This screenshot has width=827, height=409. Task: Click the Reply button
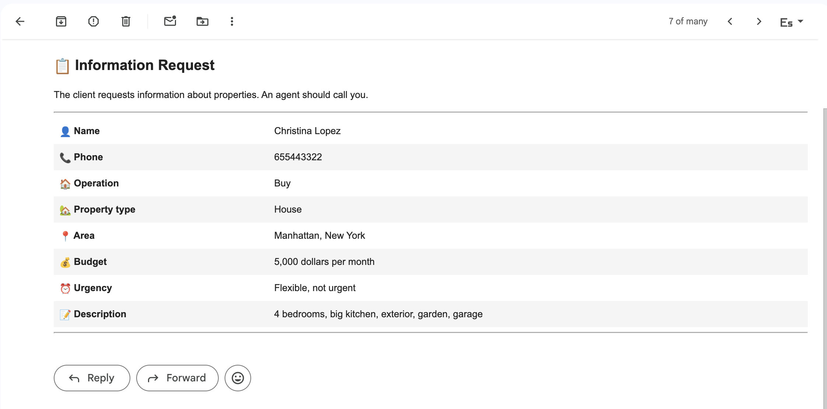point(92,378)
